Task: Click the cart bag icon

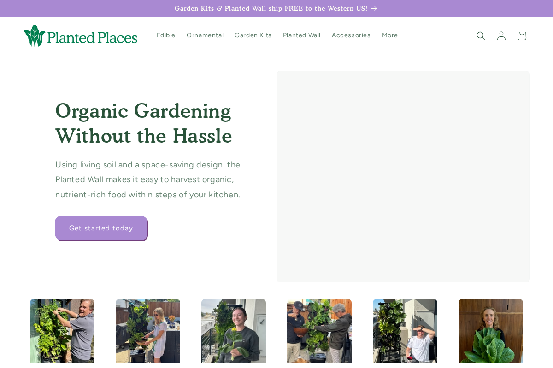Action: pyautogui.click(x=521, y=35)
